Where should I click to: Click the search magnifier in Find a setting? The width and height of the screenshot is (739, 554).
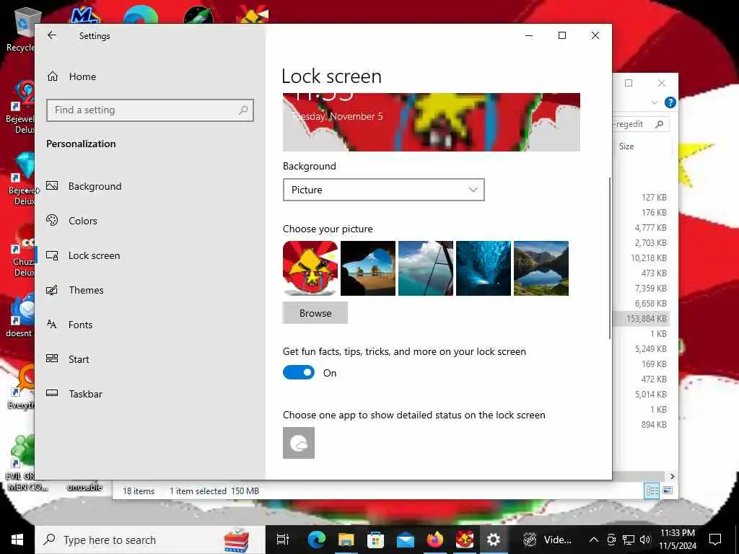click(x=243, y=110)
